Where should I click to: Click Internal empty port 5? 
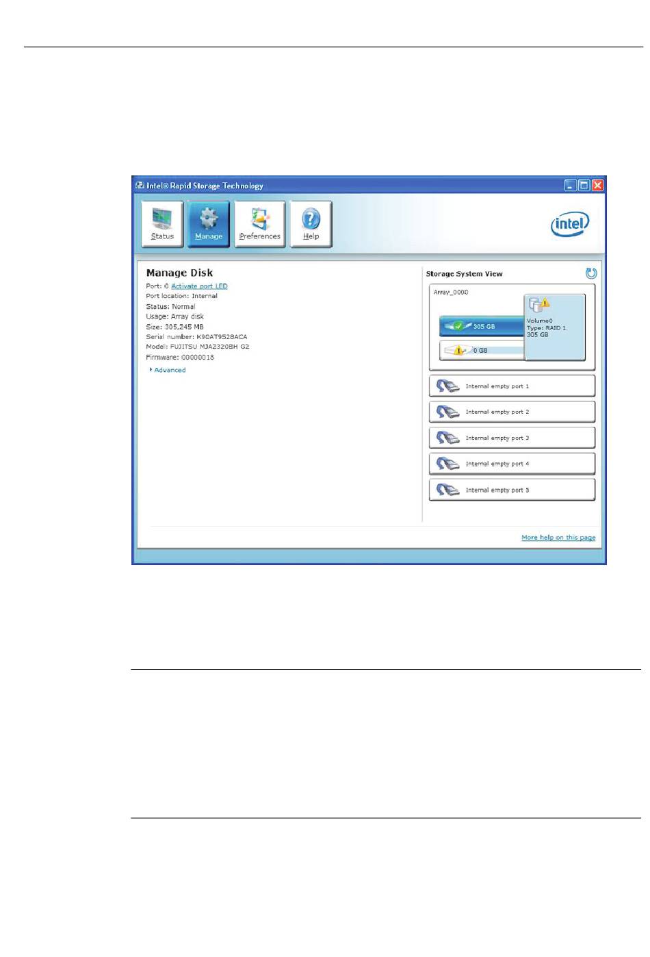[x=512, y=490]
